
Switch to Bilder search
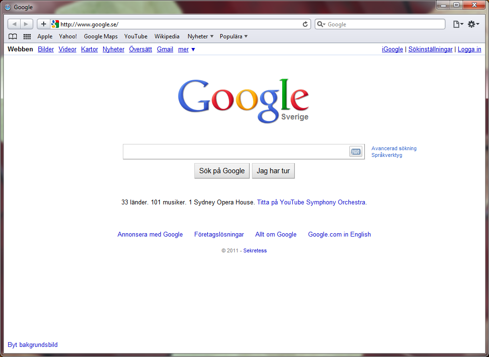46,49
